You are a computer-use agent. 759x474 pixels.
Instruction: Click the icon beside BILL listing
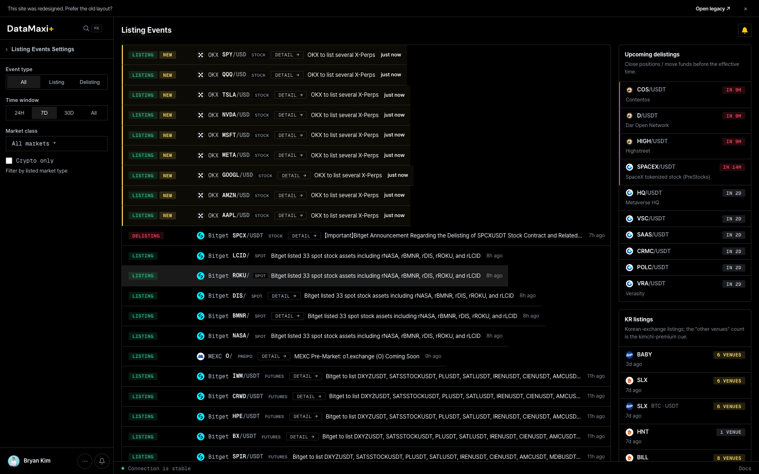point(629,457)
